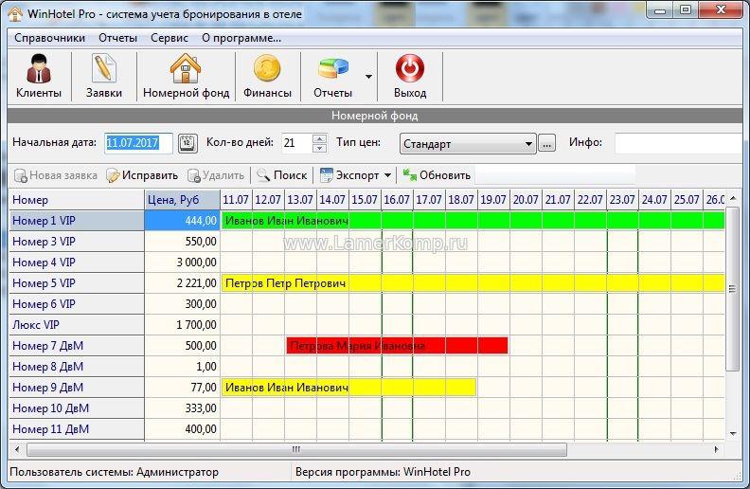Click the Поиск search button
Image resolution: width=750 pixels, height=489 pixels.
click(281, 175)
